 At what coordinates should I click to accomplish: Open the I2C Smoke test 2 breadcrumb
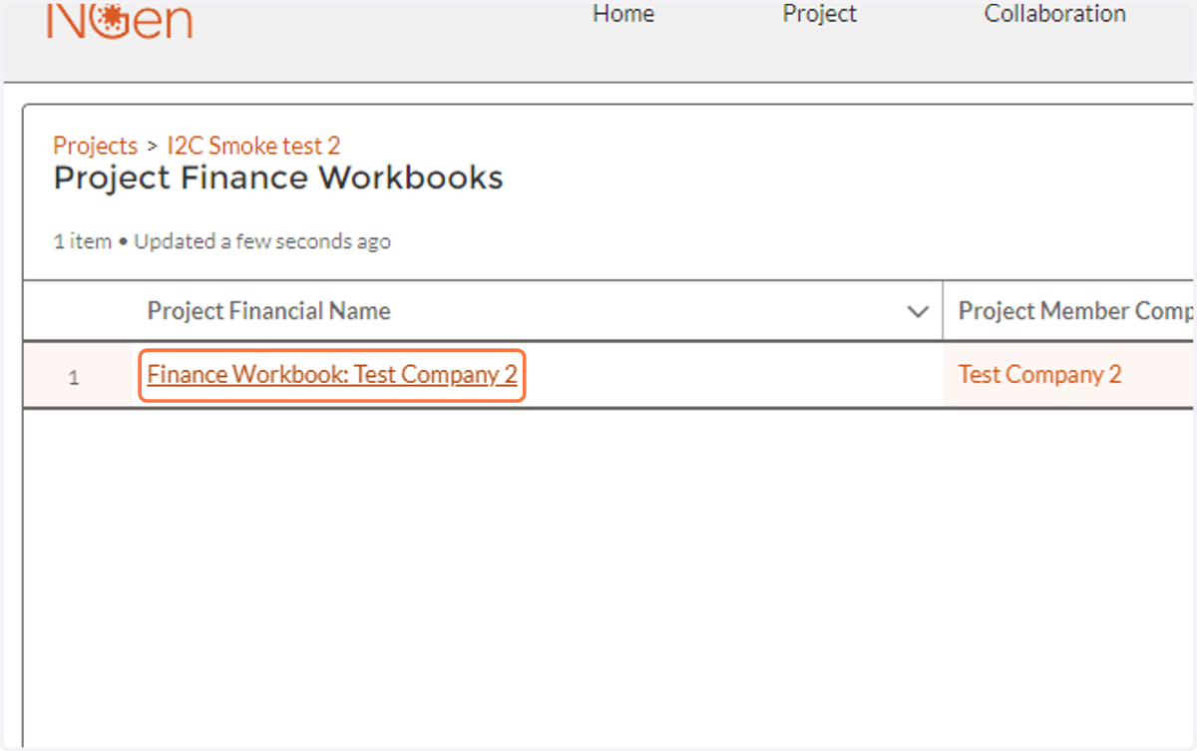point(253,146)
